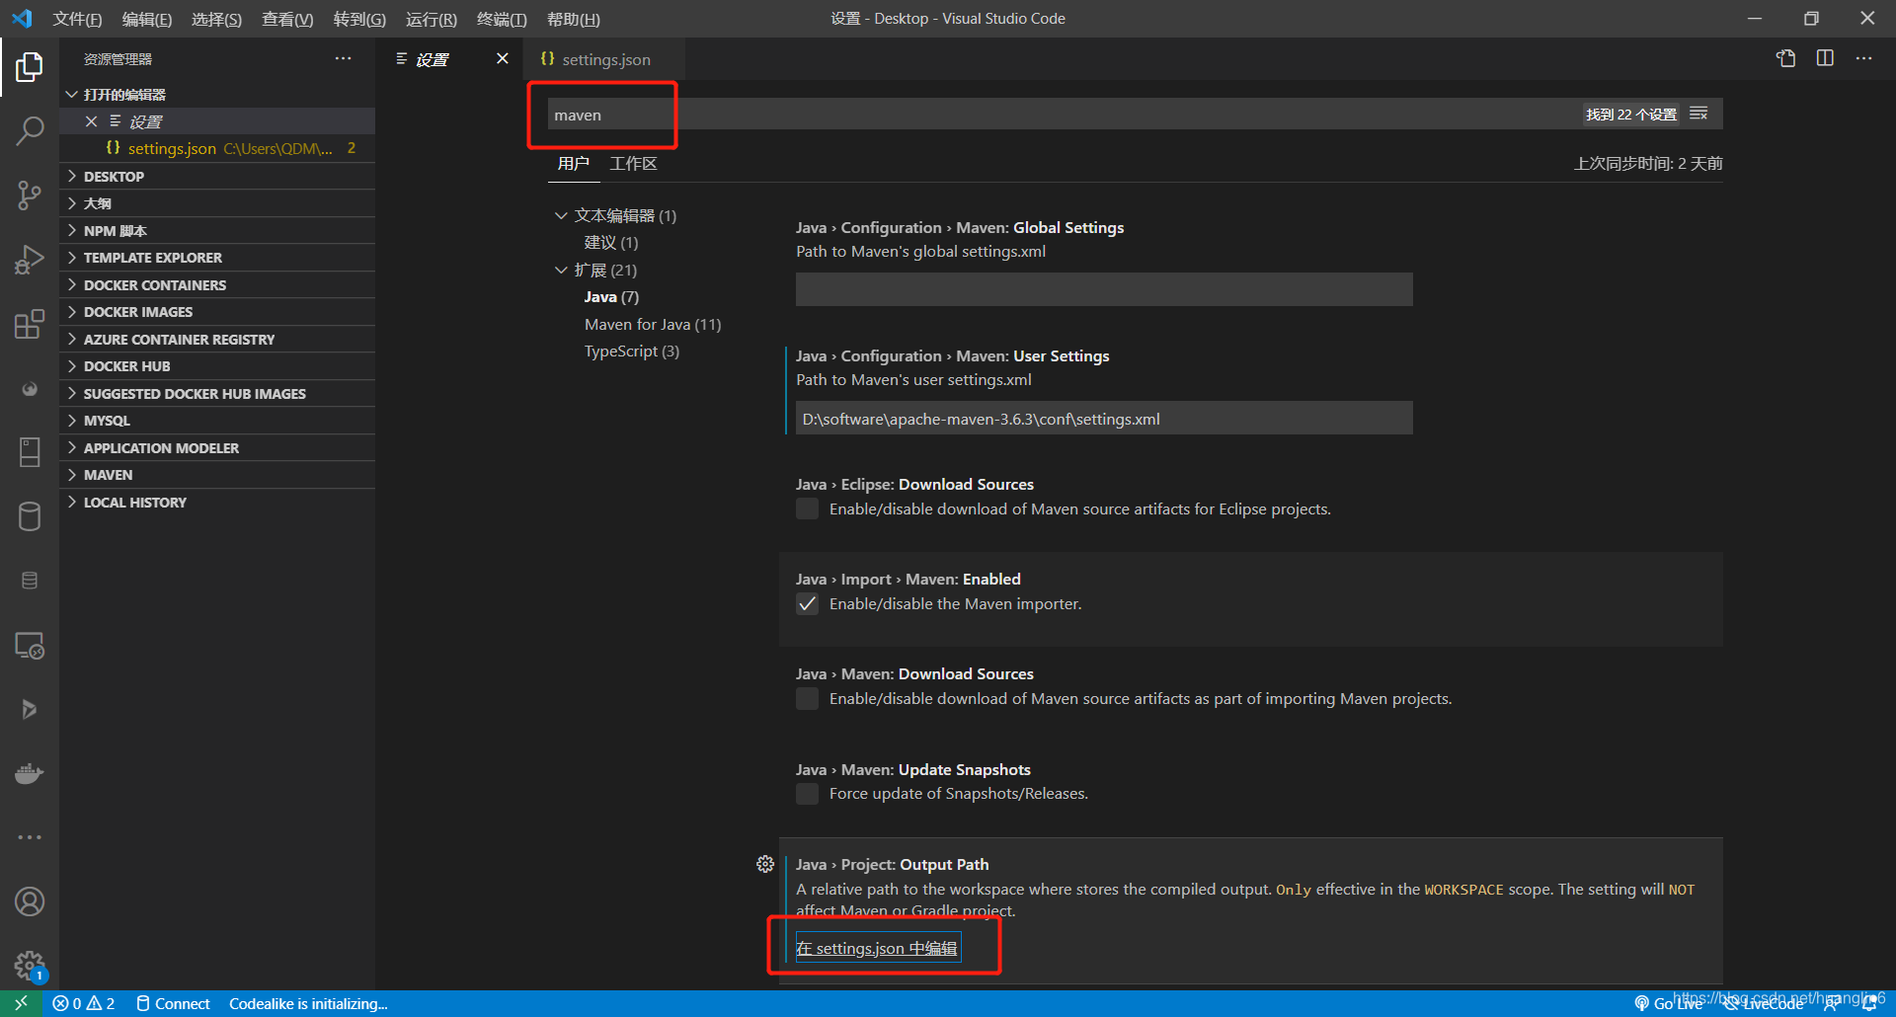Split the editor to the right
The width and height of the screenshot is (1896, 1017).
coord(1825,59)
